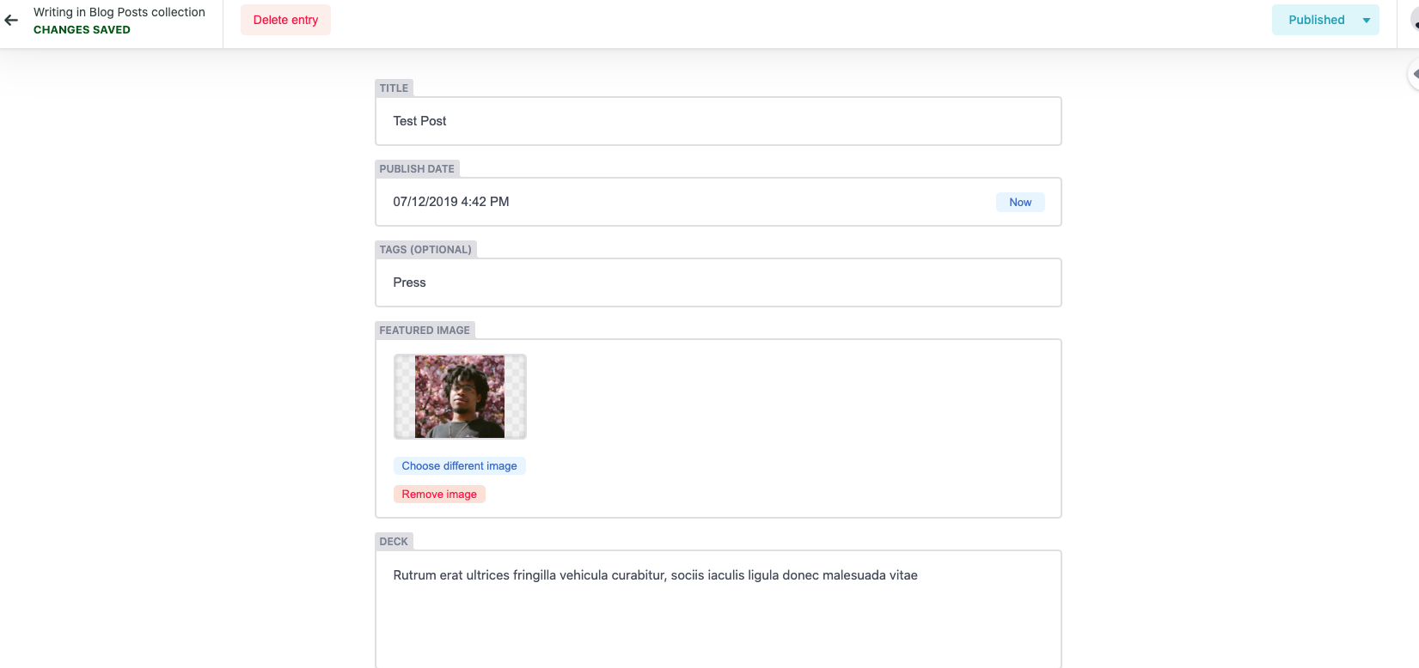This screenshot has width=1419, height=668.
Task: Click the Tags input field
Action: [x=719, y=282]
